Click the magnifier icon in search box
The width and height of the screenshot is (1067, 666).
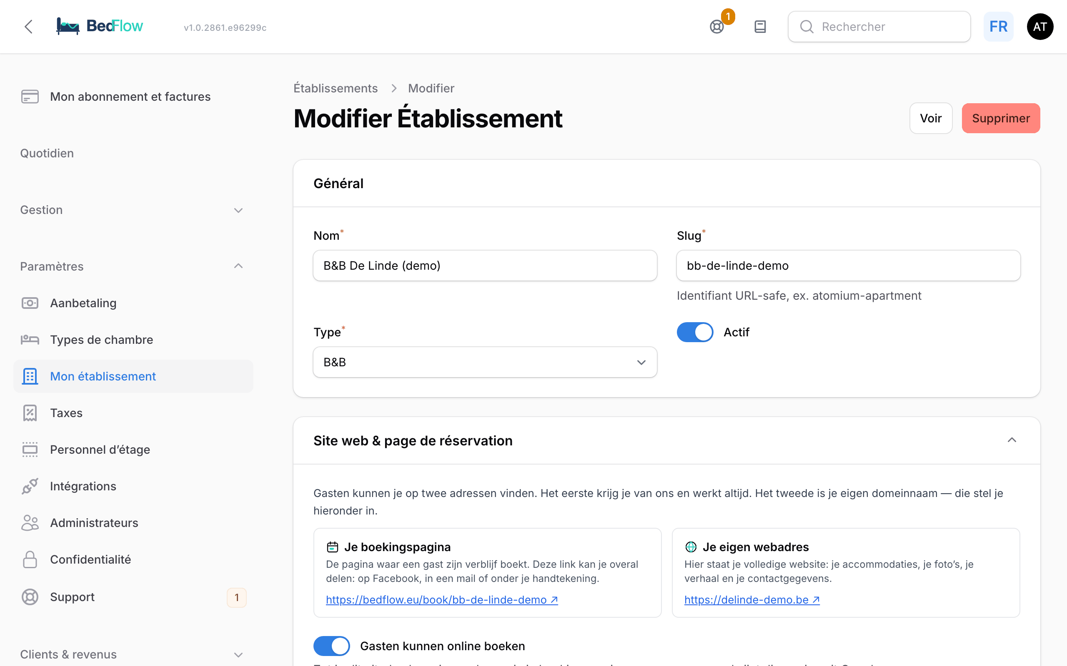pos(807,27)
